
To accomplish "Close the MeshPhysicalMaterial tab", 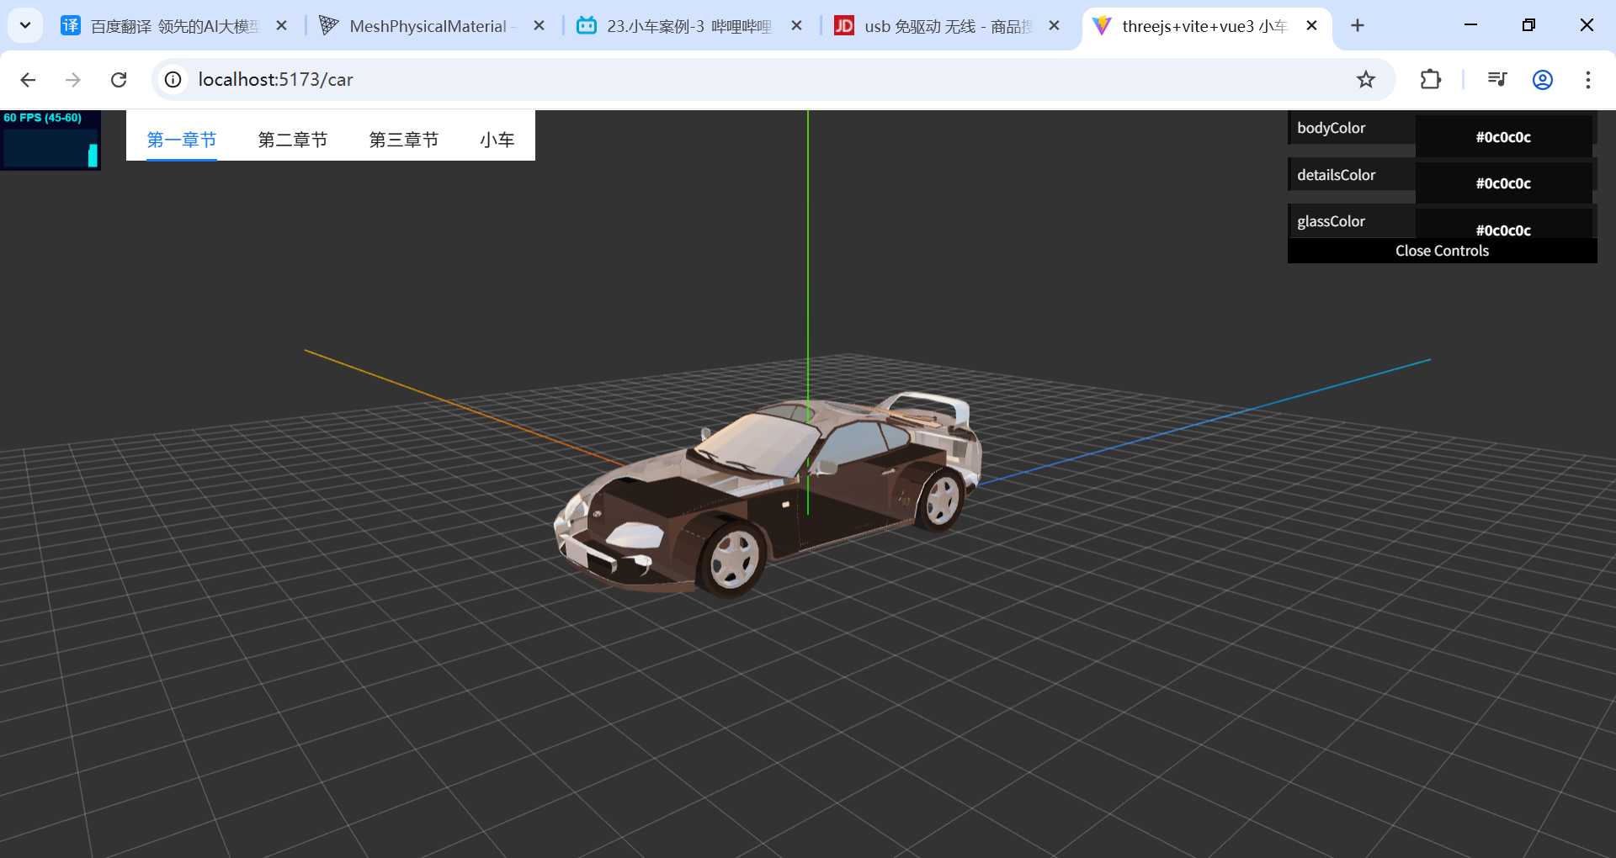I will coord(540,26).
